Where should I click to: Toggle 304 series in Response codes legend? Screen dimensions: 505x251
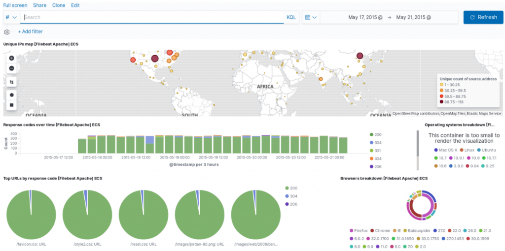pos(375,143)
